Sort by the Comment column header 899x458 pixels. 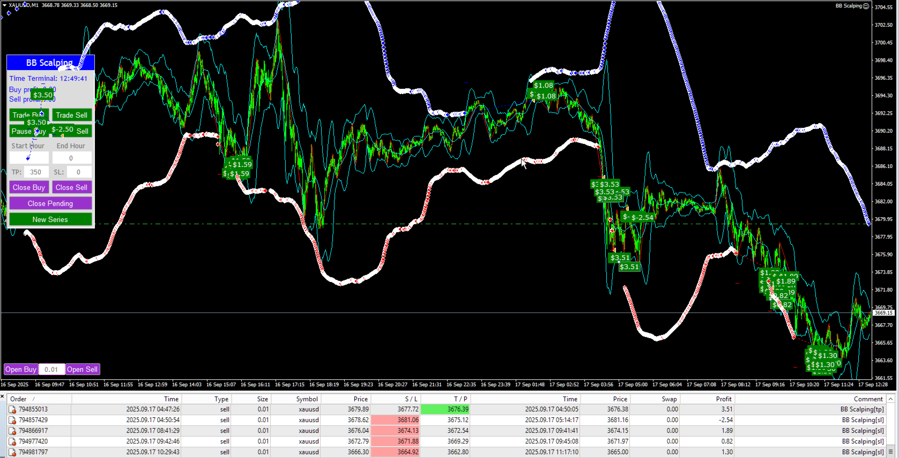click(x=810, y=399)
